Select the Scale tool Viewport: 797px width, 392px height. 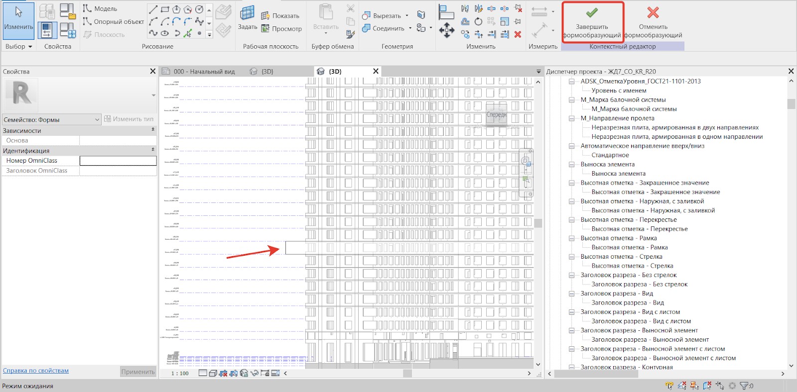point(505,21)
